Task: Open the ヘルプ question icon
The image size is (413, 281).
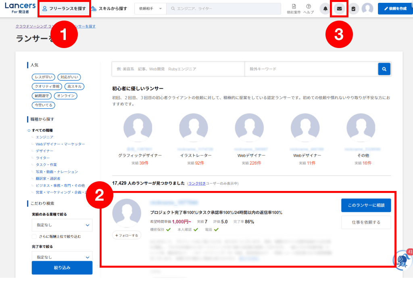Action: coord(309,9)
